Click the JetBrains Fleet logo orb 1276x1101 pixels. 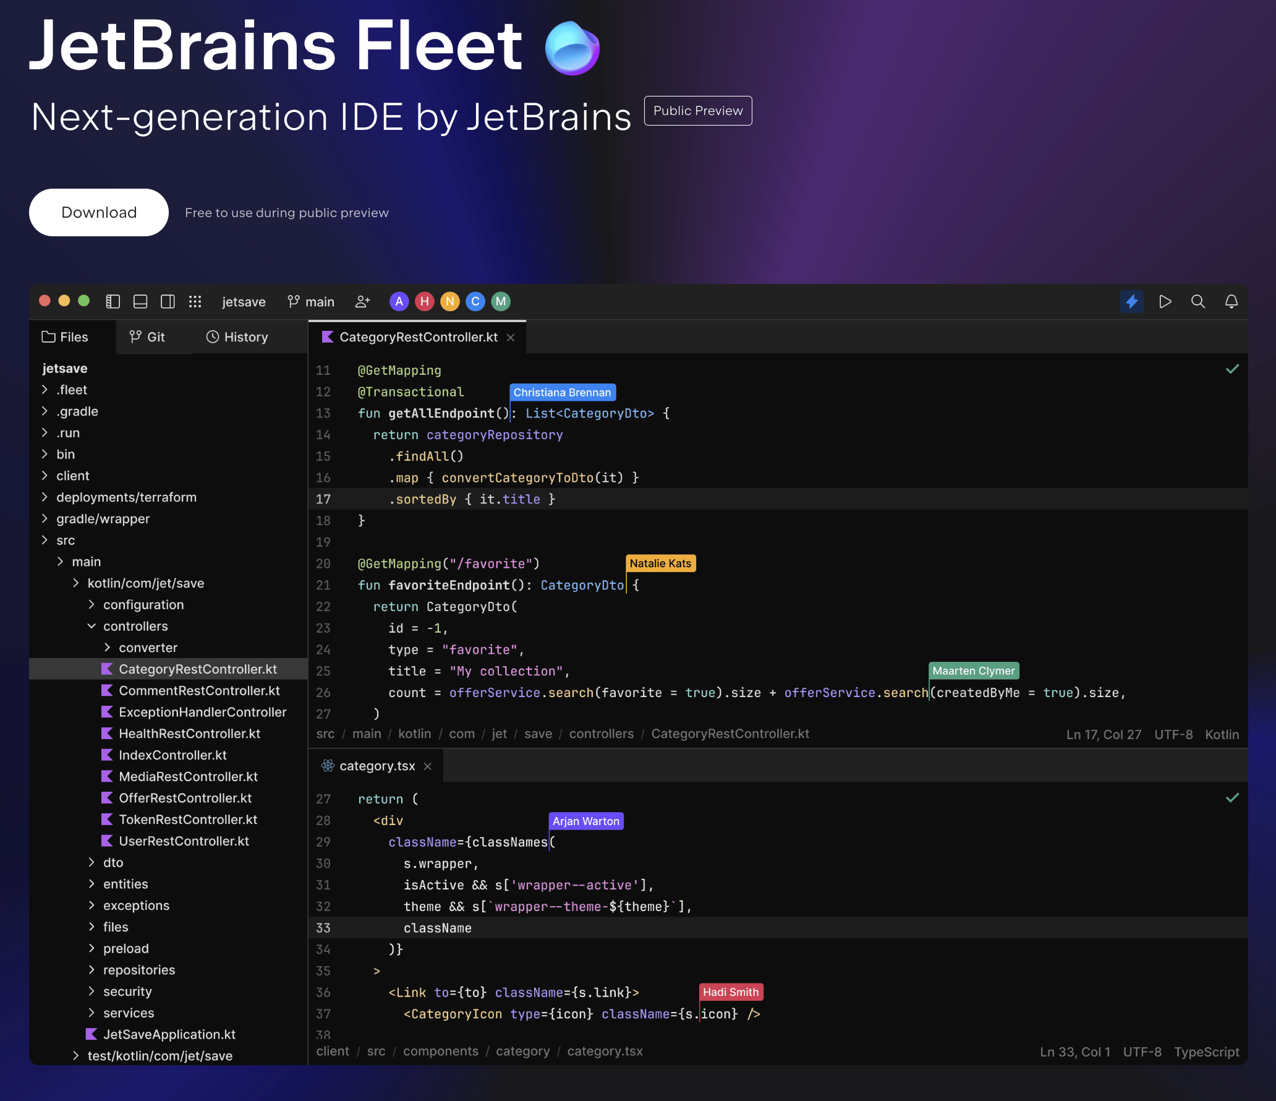point(572,48)
